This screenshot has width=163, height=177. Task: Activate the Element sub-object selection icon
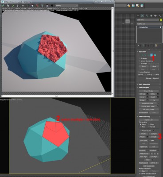click(x=155, y=55)
